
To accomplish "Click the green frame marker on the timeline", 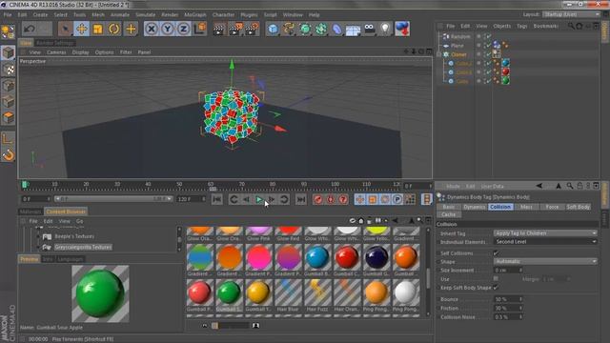I will coord(25,184).
